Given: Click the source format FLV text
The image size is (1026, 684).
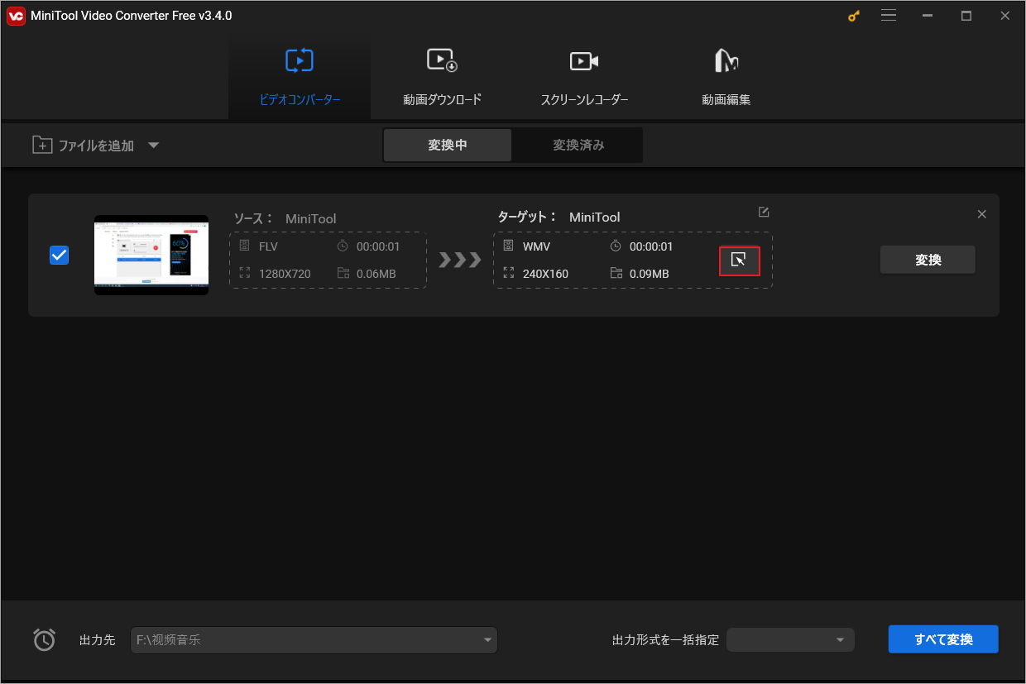Looking at the screenshot, I should (268, 246).
